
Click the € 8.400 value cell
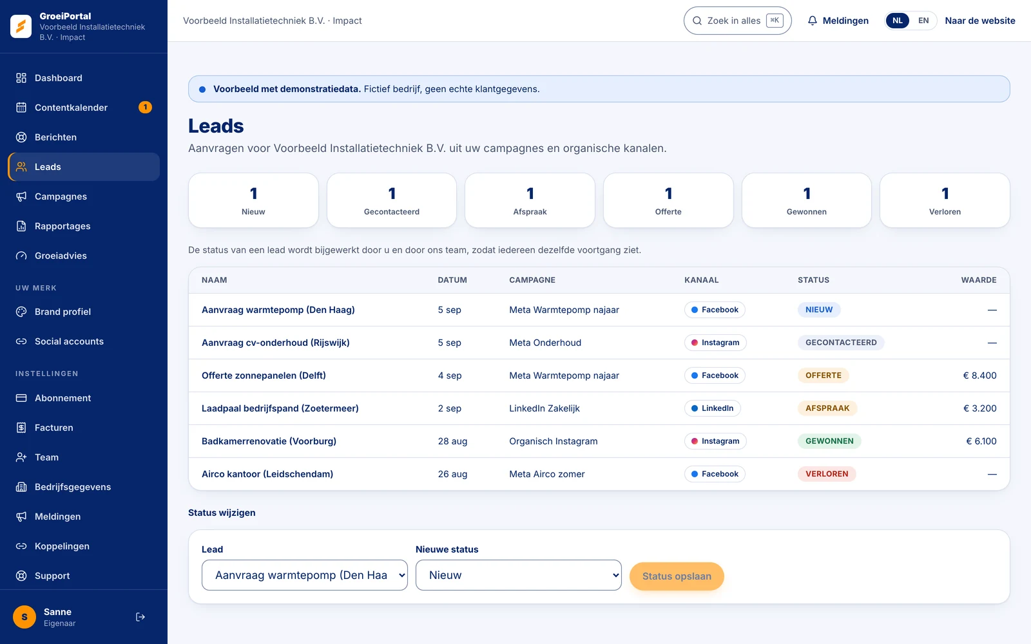coord(979,375)
